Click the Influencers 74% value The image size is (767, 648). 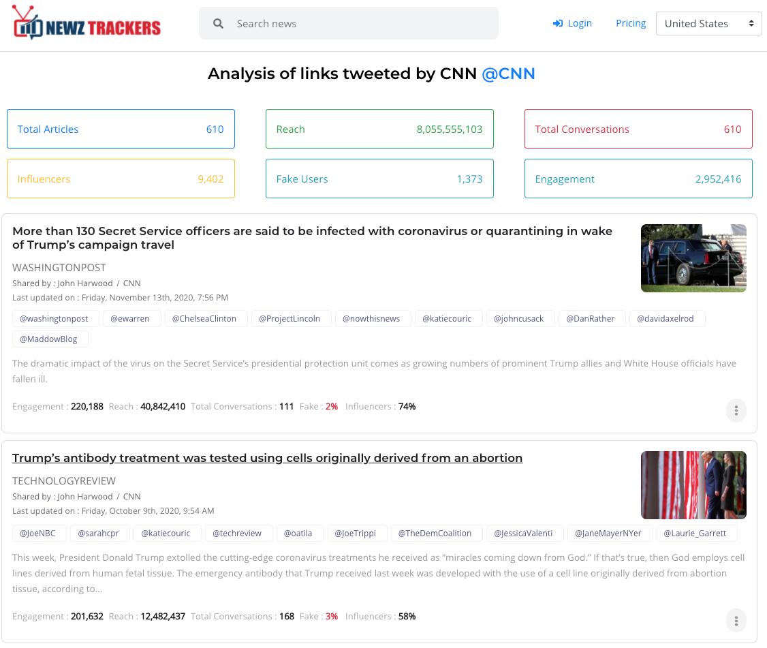pyautogui.click(x=407, y=407)
